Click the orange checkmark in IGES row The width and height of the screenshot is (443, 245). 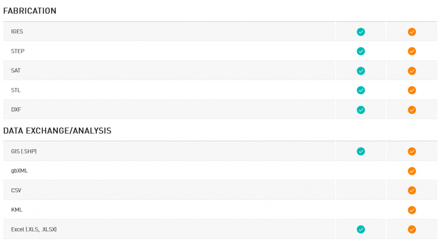click(x=412, y=32)
